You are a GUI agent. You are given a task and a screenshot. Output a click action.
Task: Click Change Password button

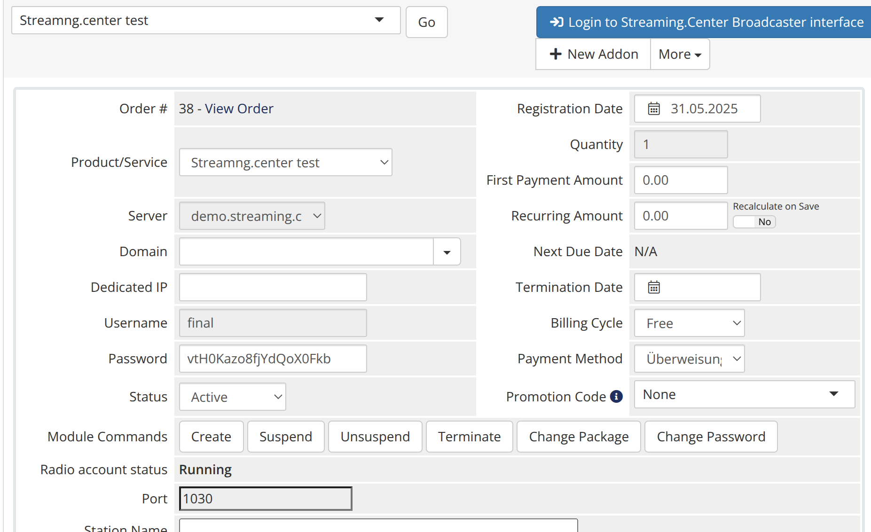pos(711,437)
